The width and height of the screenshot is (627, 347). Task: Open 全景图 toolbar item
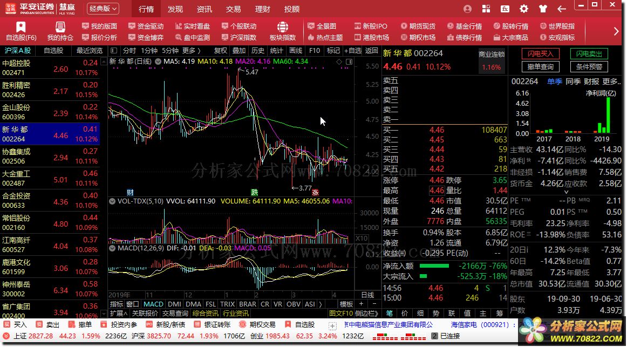pos(322,26)
